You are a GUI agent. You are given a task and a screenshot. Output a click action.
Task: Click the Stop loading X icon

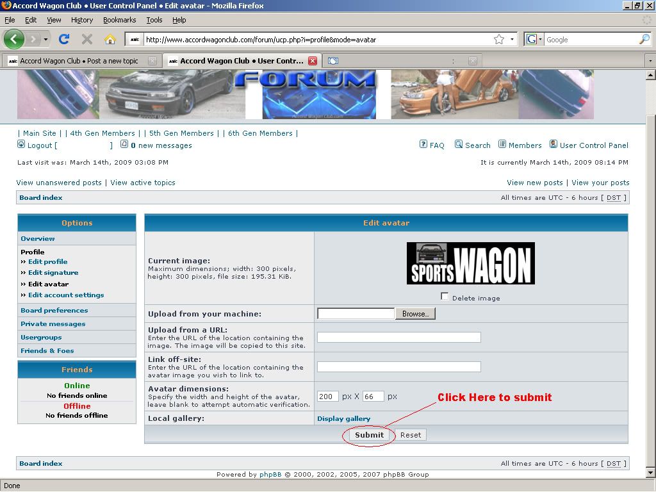(87, 39)
